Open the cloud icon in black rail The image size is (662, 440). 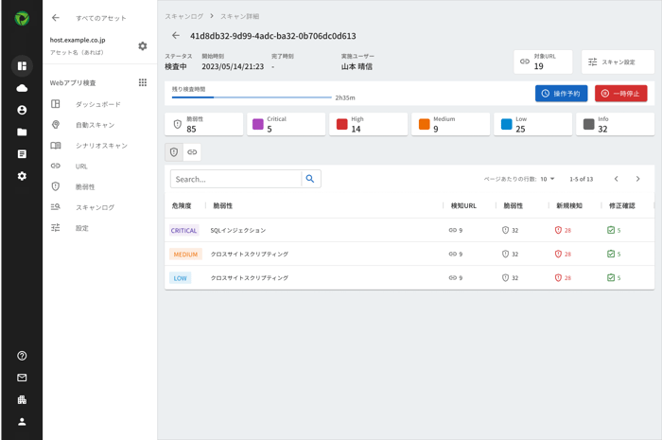click(x=22, y=88)
